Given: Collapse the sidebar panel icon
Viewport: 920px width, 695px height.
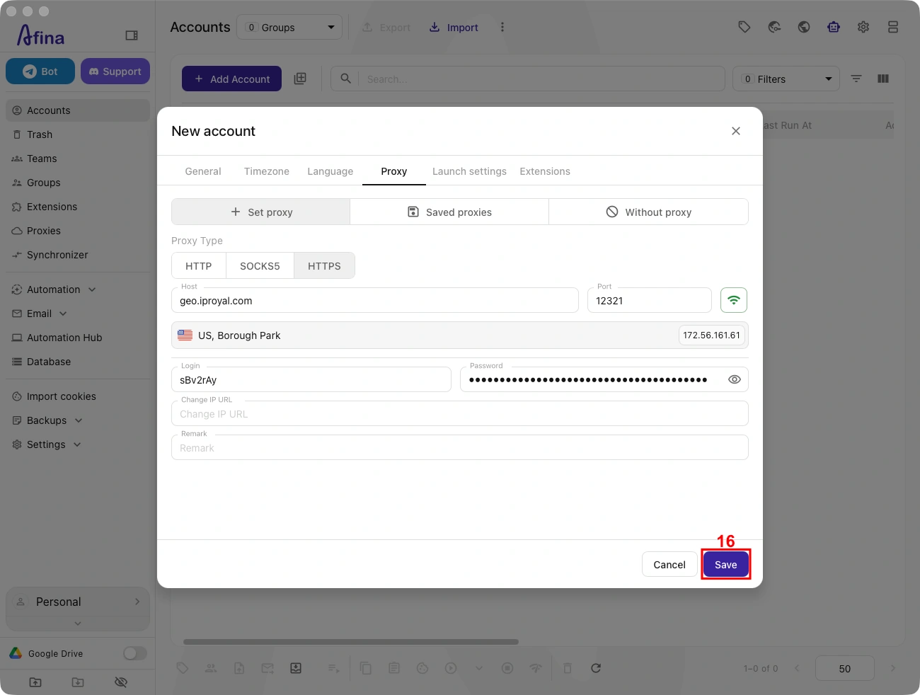Looking at the screenshot, I should click(x=132, y=35).
